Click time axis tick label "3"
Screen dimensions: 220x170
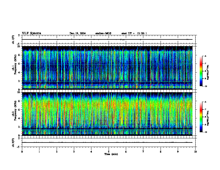pyautogui.click(x=74, y=152)
